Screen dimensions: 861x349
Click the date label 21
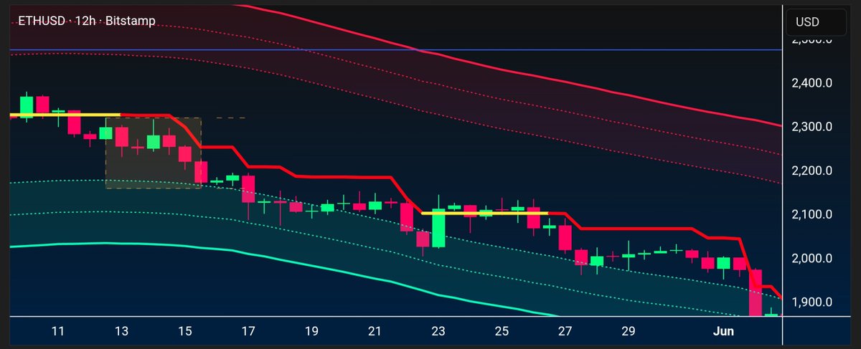[375, 331]
